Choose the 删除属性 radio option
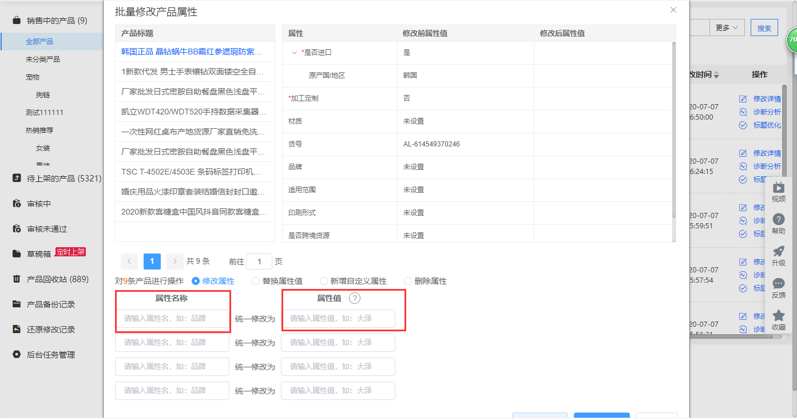The height and width of the screenshot is (420, 797). coord(425,281)
